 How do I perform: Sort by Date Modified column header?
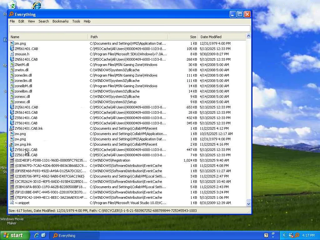(x=222, y=37)
